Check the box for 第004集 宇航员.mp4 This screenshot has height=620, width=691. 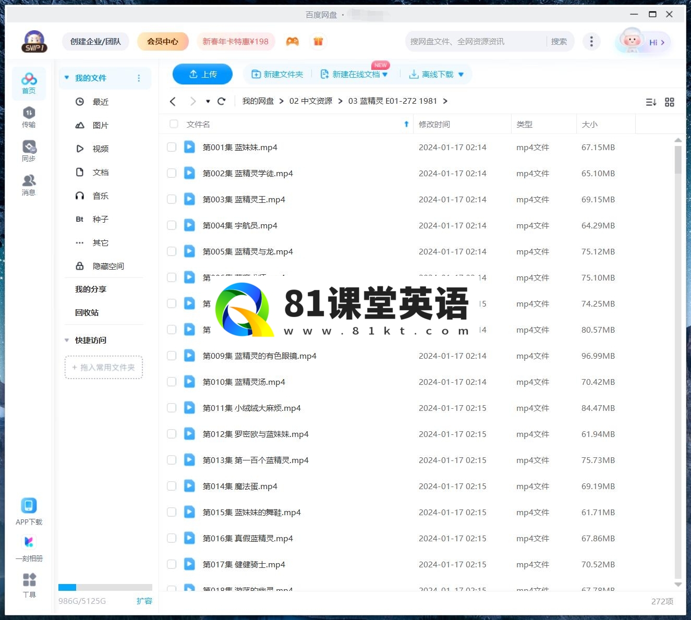tap(172, 225)
